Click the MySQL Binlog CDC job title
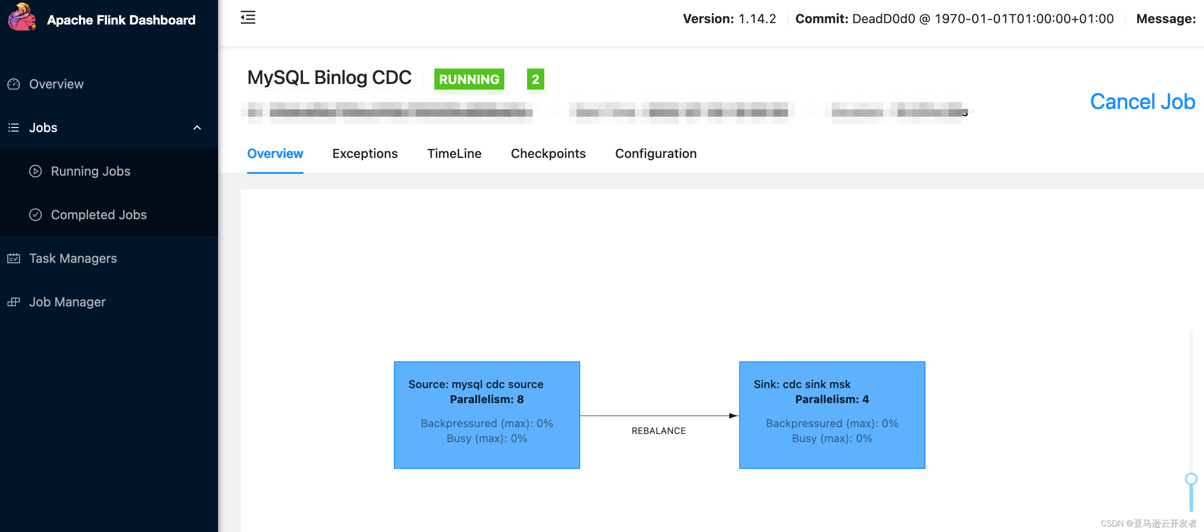This screenshot has width=1204, height=532. coord(329,78)
